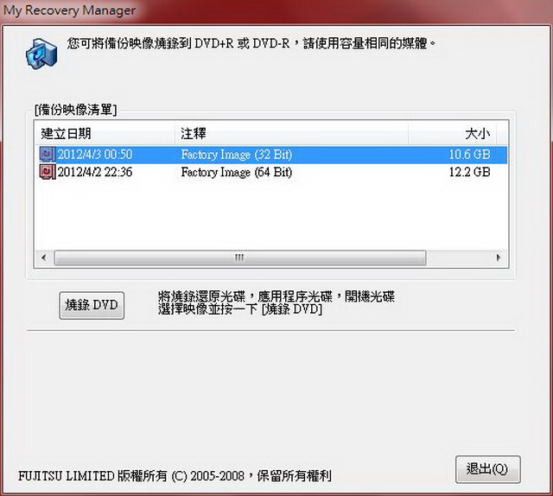Image resolution: width=553 pixels, height=496 pixels.
Task: Click the 退出(Q) button
Action: 487,469
